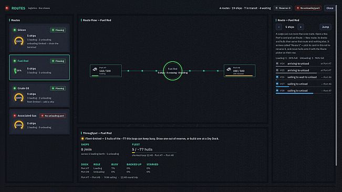Viewport: 342px width, 192px height.
Task: Select the Associated Gas route card
Action: tap(39, 122)
